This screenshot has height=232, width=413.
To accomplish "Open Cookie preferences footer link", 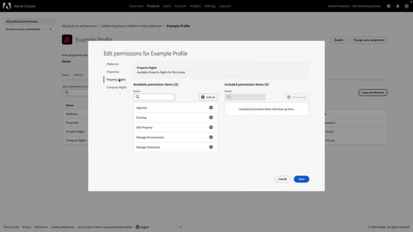I will [x=62, y=227].
